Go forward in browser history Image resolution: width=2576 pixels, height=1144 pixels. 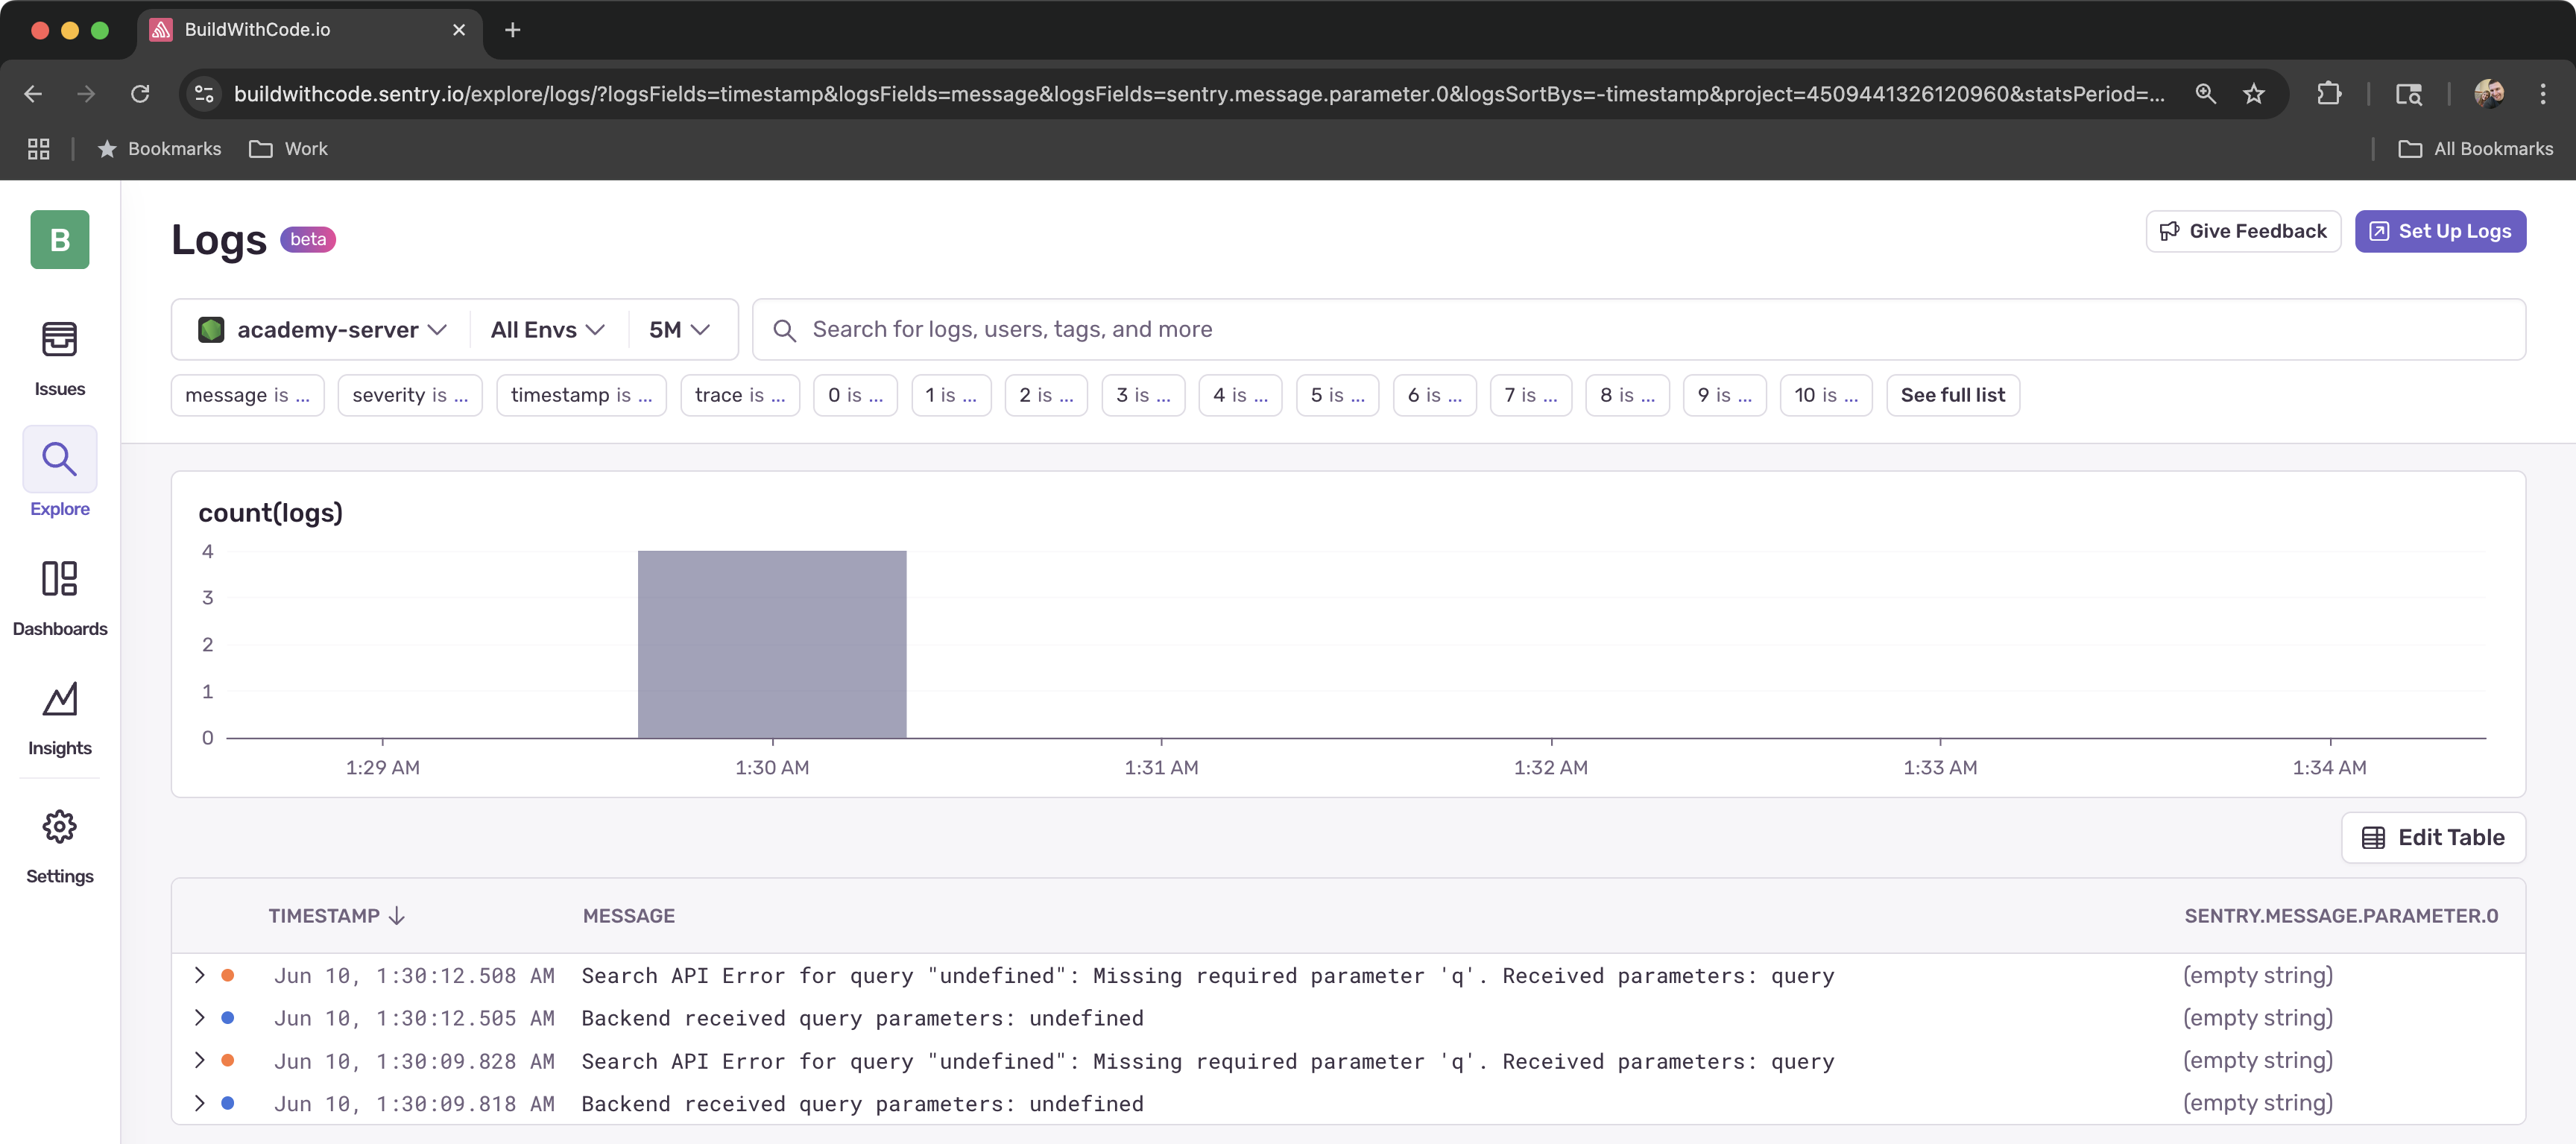pos(86,94)
